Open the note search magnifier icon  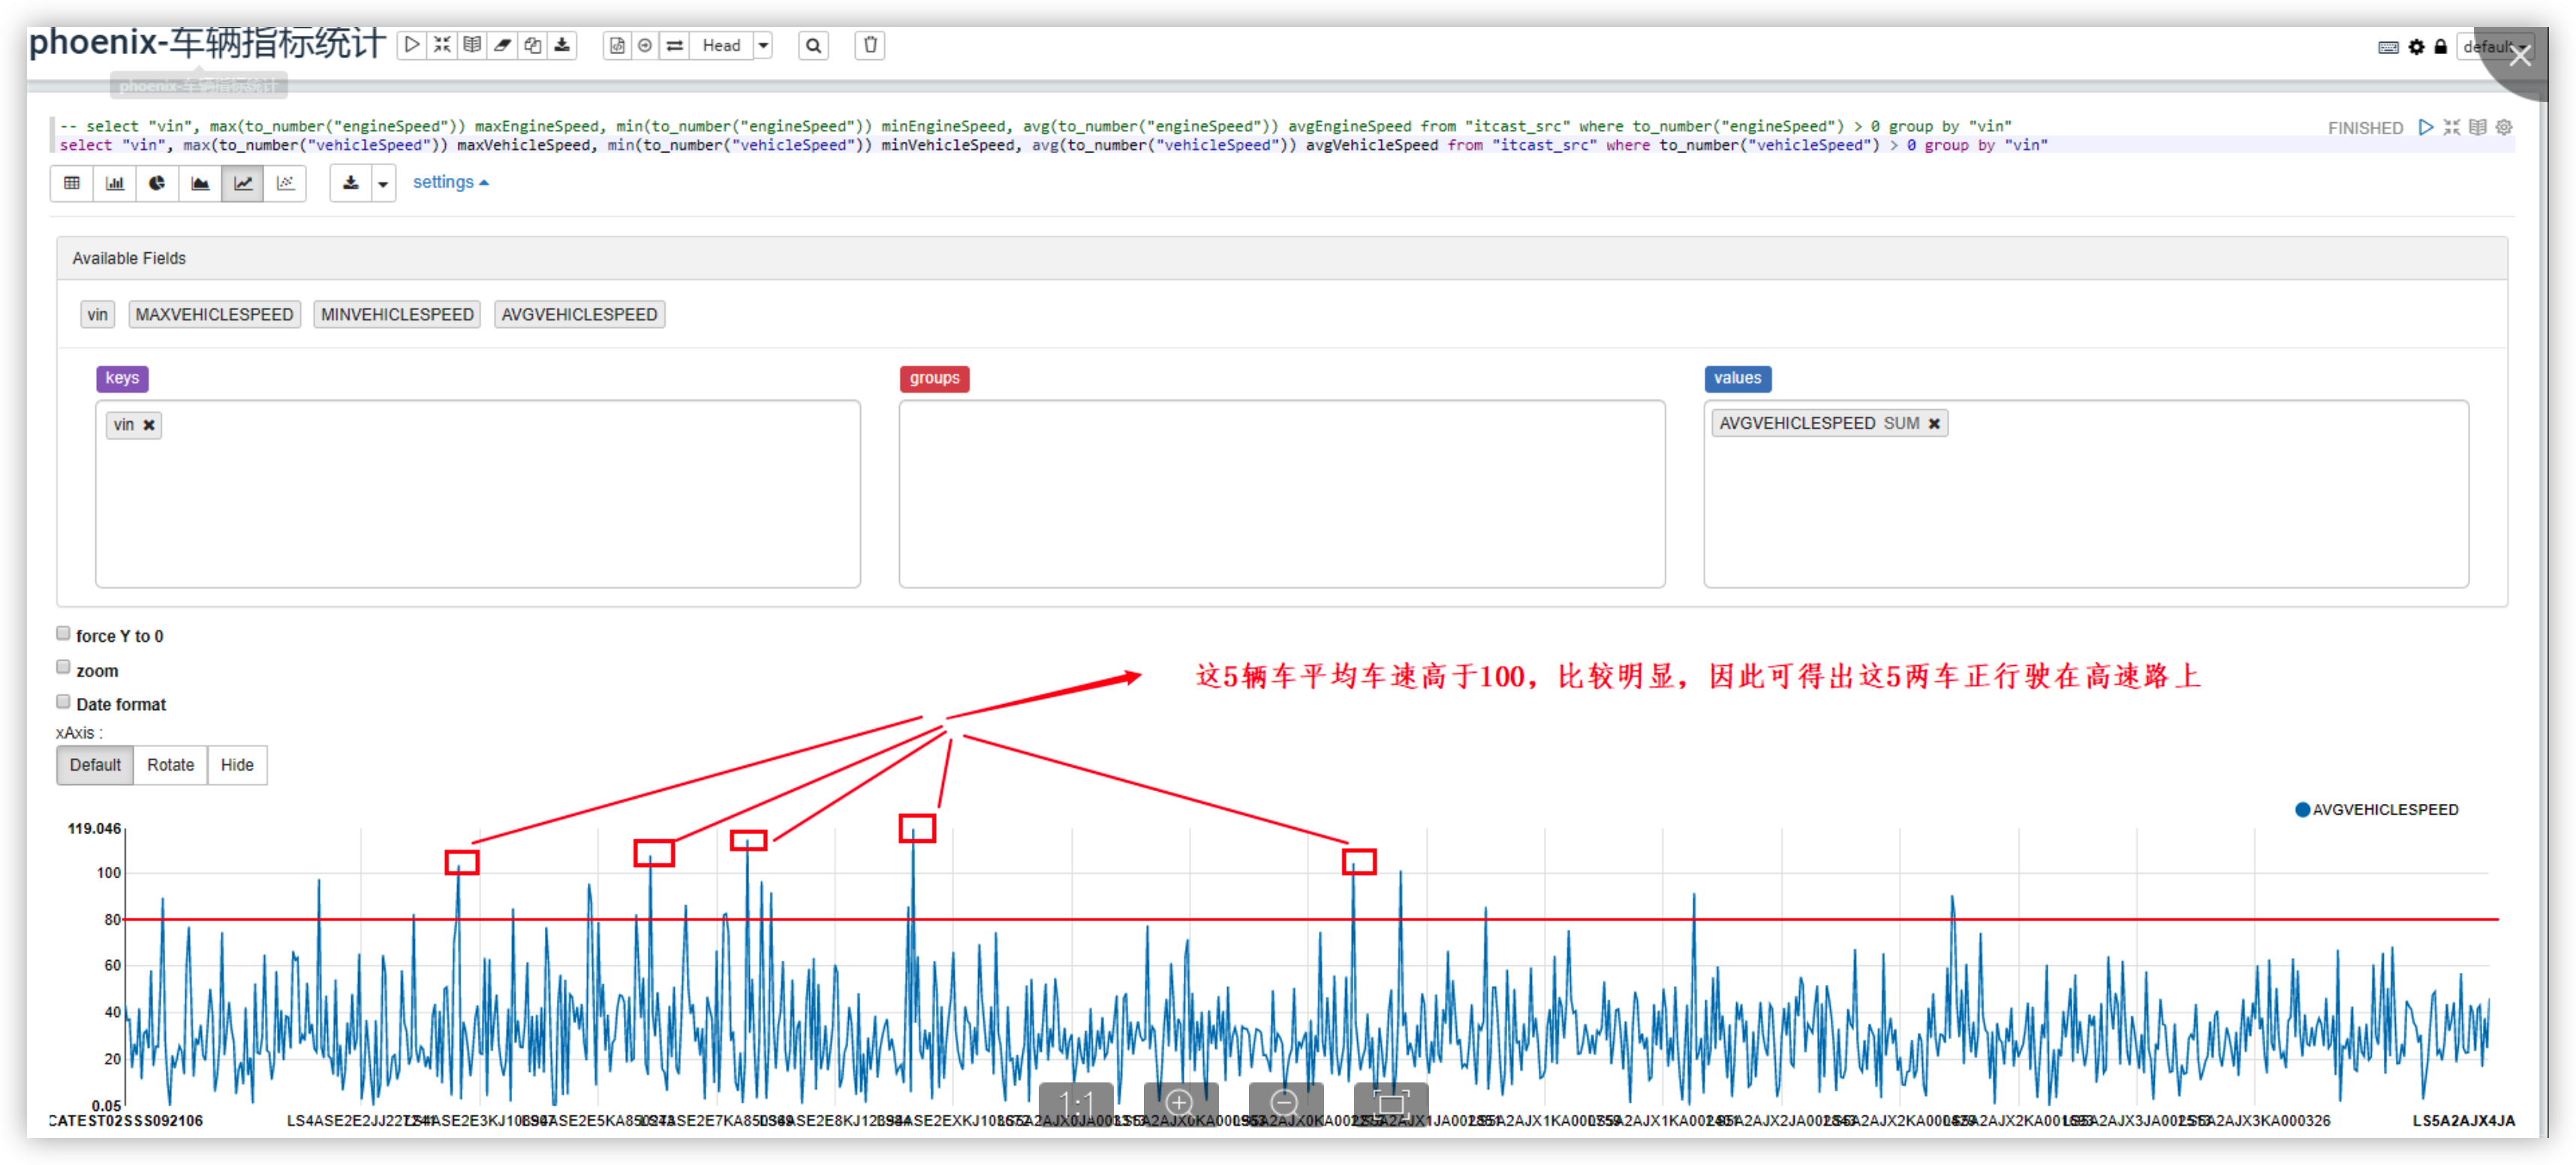coord(813,45)
